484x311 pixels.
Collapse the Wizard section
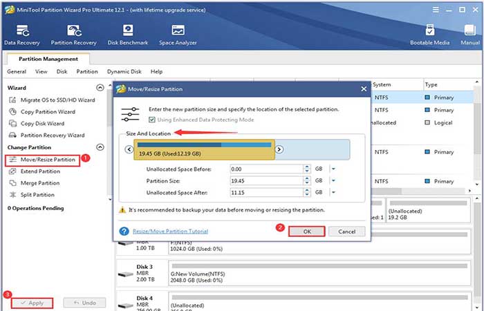pos(100,88)
